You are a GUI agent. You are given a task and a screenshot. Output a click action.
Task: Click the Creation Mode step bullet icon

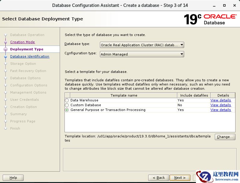coord(6,42)
